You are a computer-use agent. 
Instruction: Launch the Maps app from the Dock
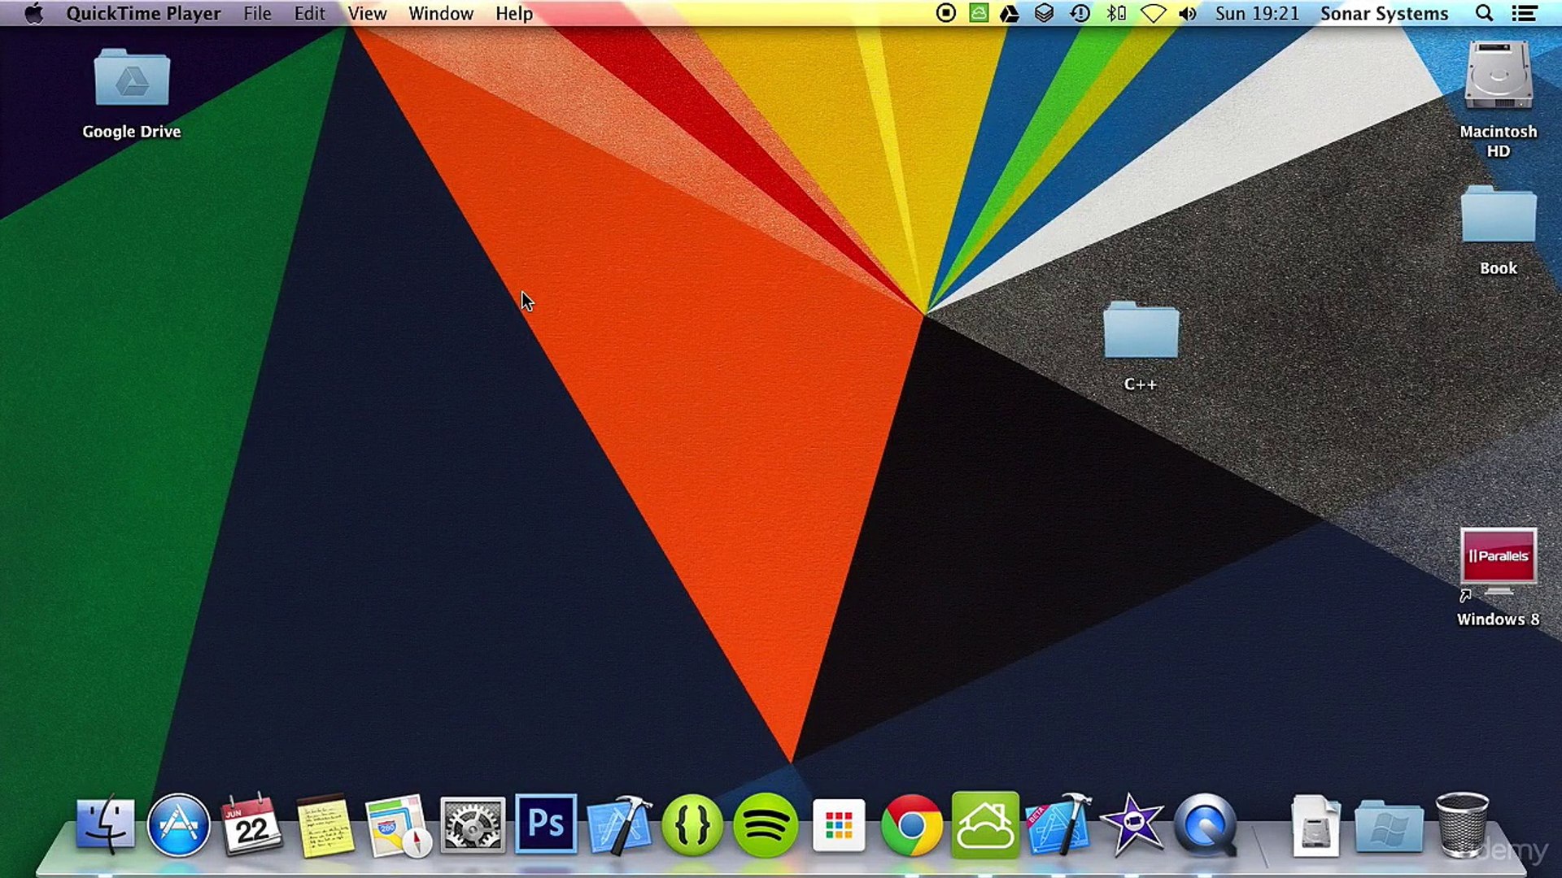(398, 825)
